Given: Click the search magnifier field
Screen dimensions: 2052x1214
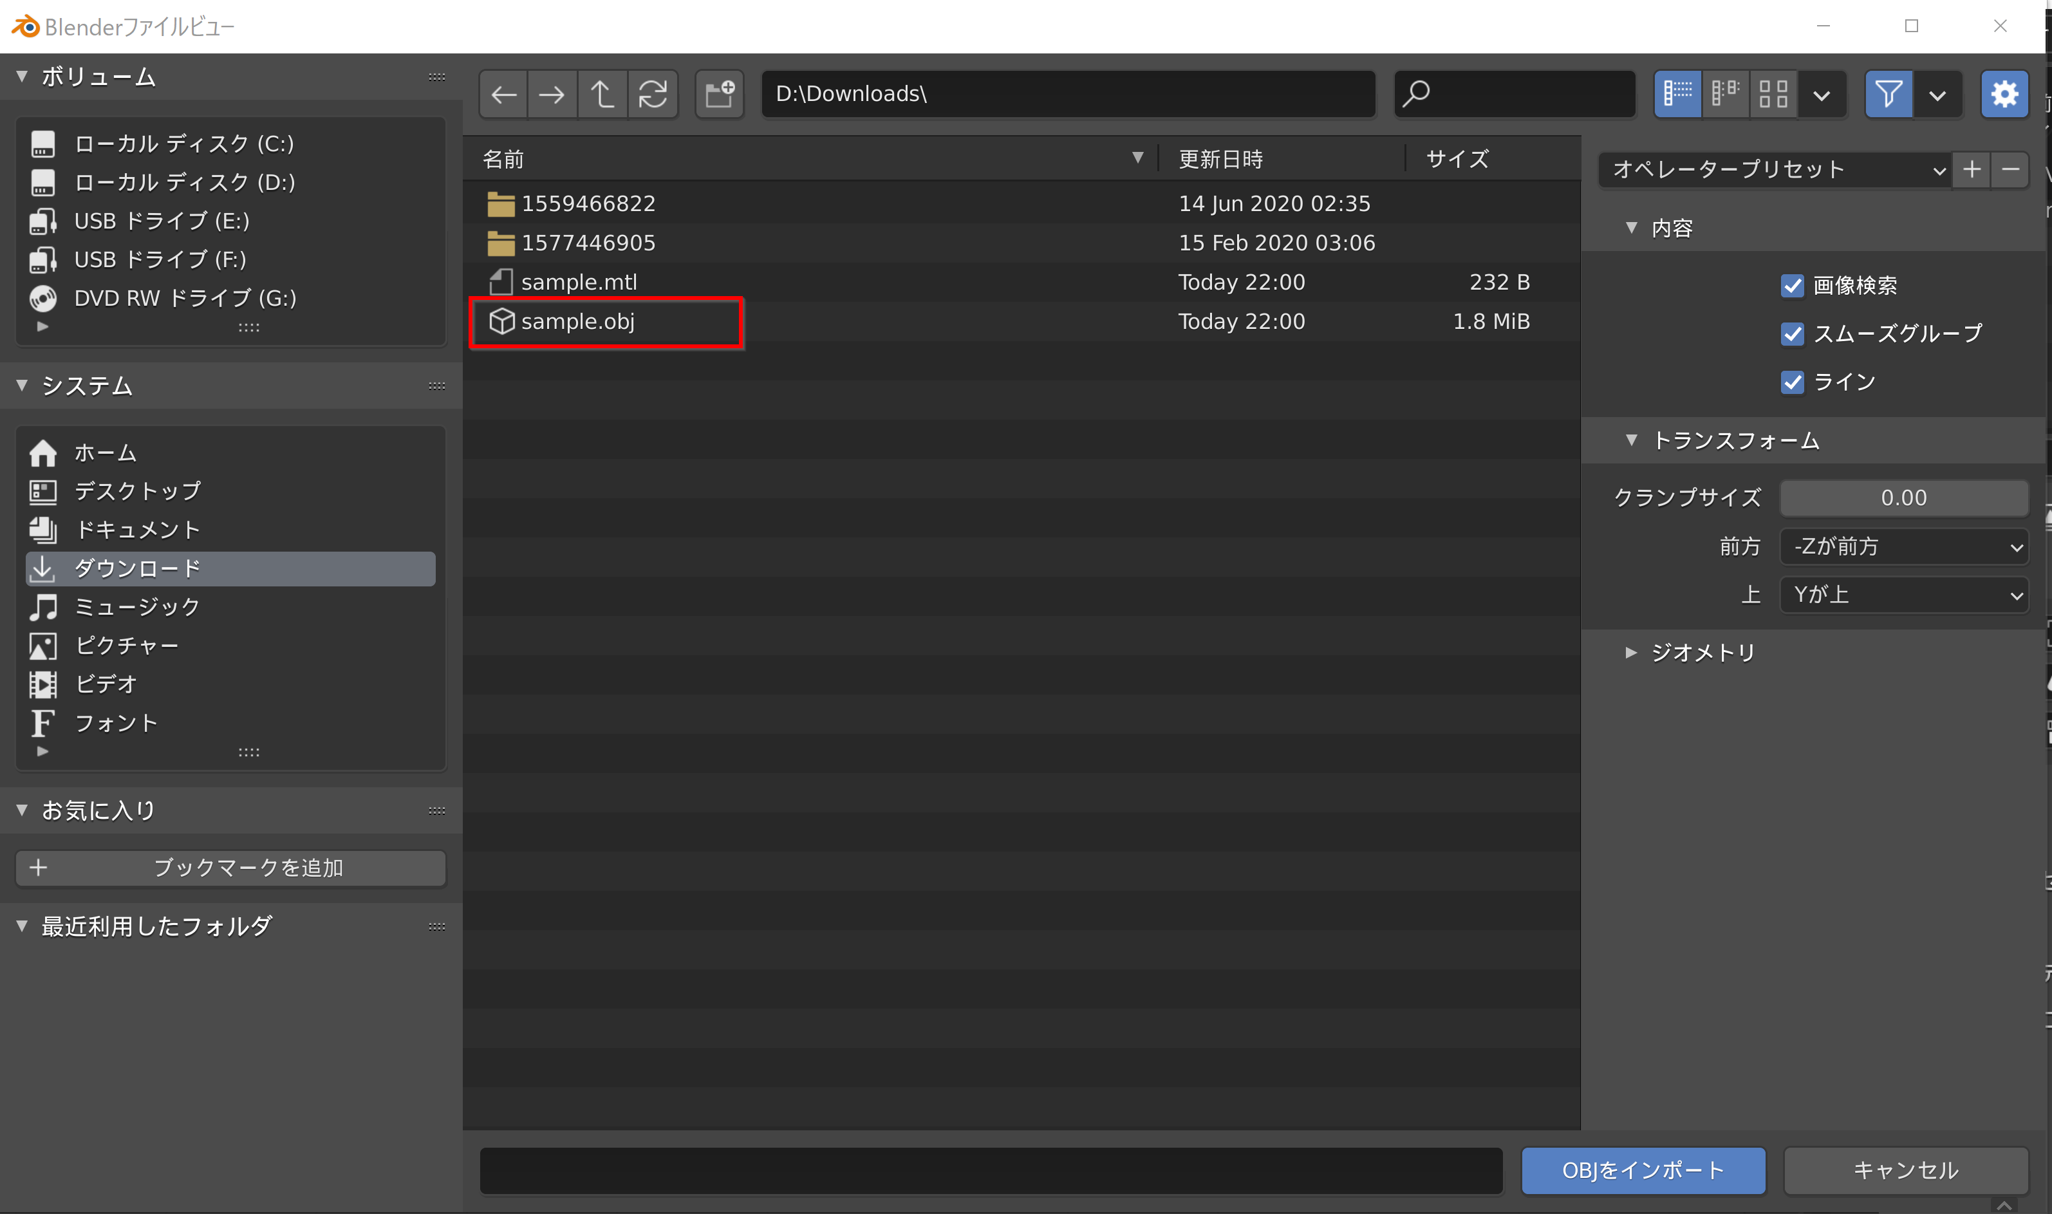Looking at the screenshot, I should coord(1515,94).
